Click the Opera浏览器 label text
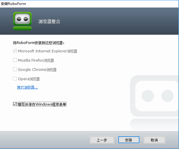The width and height of the screenshot is (179, 149). point(29,79)
